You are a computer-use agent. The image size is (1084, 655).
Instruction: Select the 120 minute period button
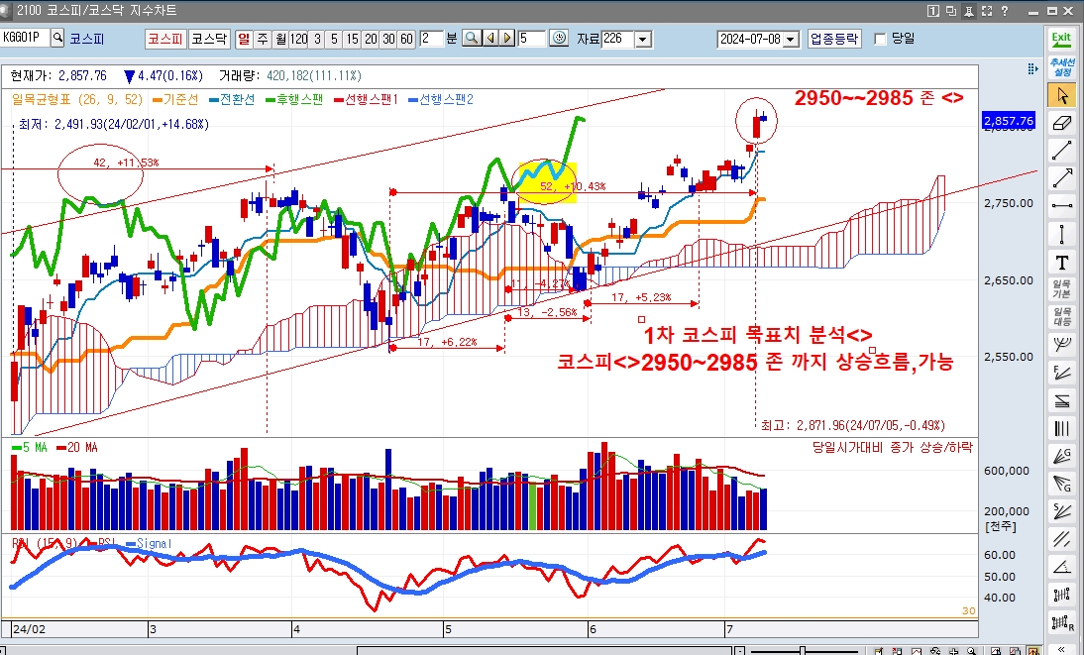(x=298, y=39)
